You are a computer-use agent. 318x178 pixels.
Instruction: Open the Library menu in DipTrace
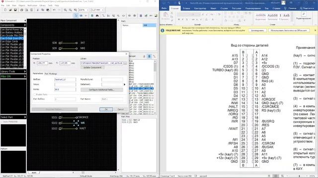pyautogui.click(x=42, y=5)
